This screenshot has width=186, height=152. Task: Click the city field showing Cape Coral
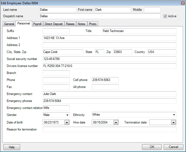coord(63,52)
